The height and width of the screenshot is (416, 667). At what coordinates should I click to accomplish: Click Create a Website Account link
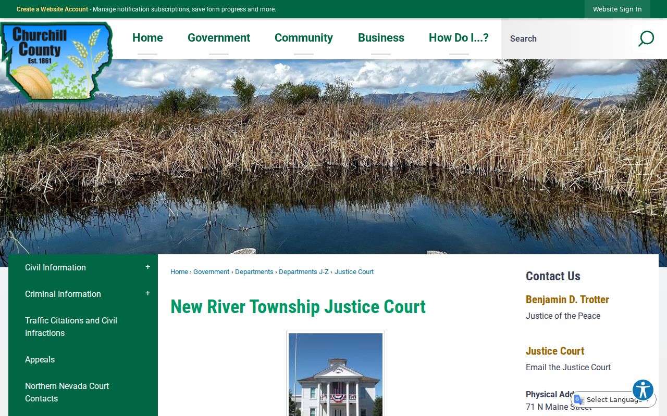pos(52,9)
